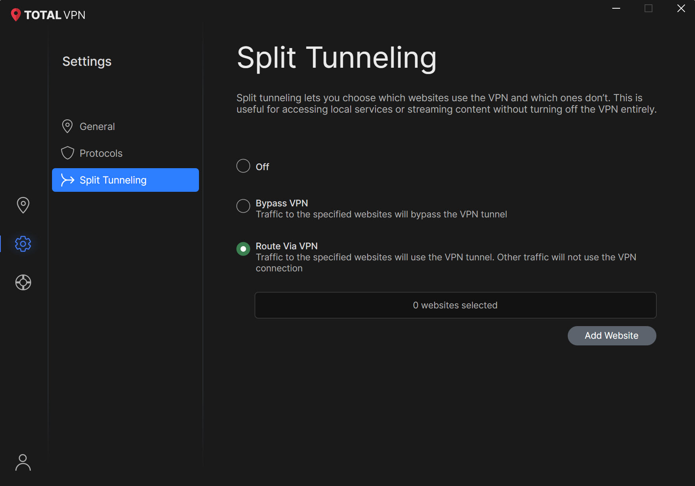
Task: Click the General pin icon
Action: click(x=67, y=126)
